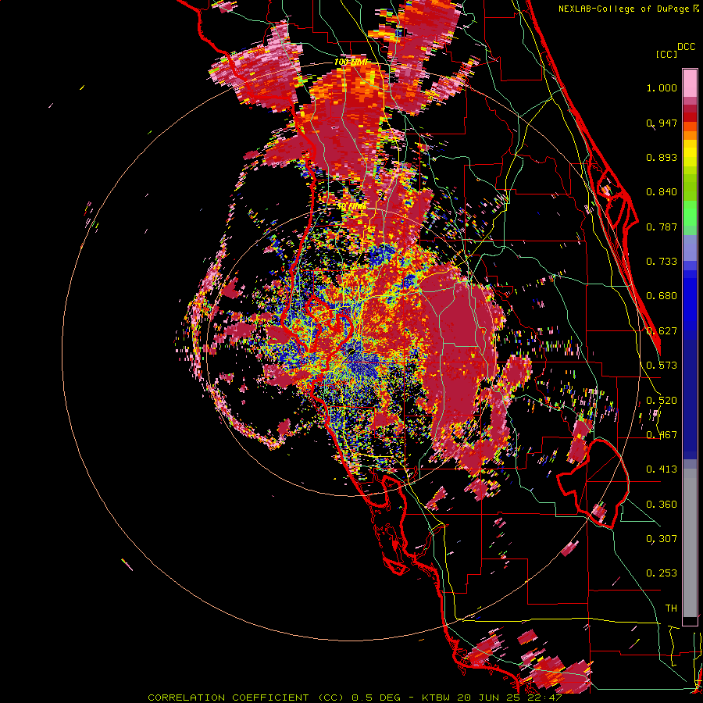Select the 0.627 legend value

coord(662,331)
